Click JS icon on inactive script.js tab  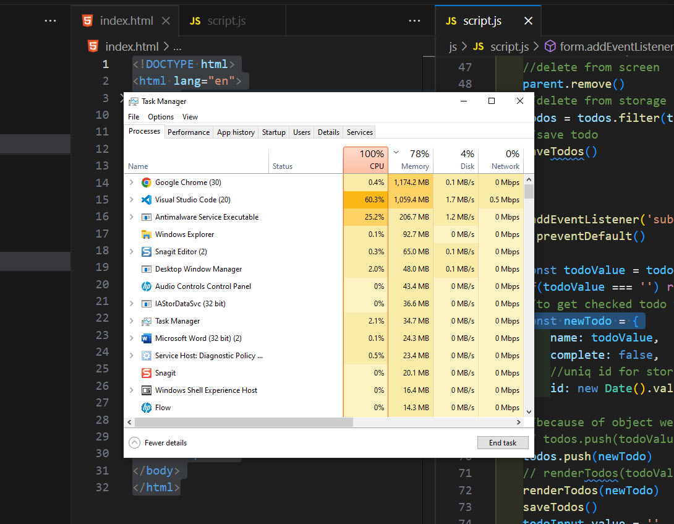pos(195,20)
